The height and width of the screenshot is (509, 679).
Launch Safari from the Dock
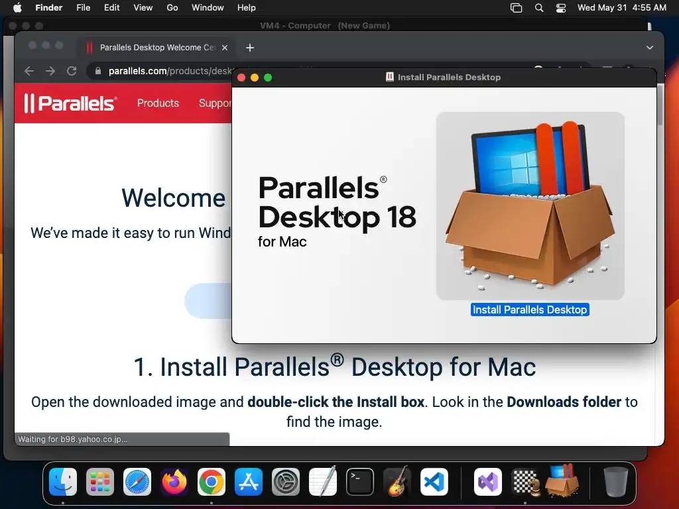pos(137,482)
